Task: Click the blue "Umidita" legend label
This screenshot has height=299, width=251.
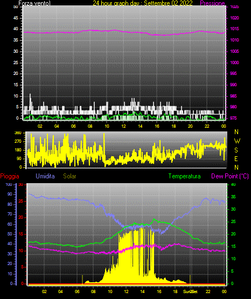Action: (45, 176)
